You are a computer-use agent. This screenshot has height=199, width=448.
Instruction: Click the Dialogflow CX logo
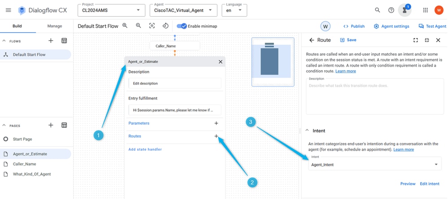[x=42, y=11]
